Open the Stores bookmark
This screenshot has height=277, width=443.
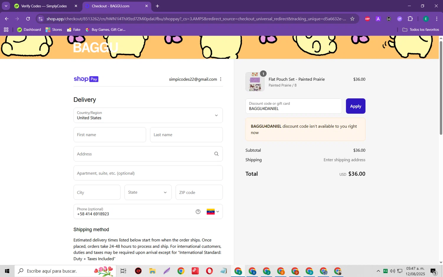tap(54, 30)
